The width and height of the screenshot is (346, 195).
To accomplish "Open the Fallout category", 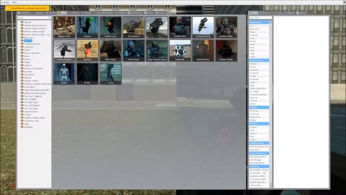I will coord(27,62).
